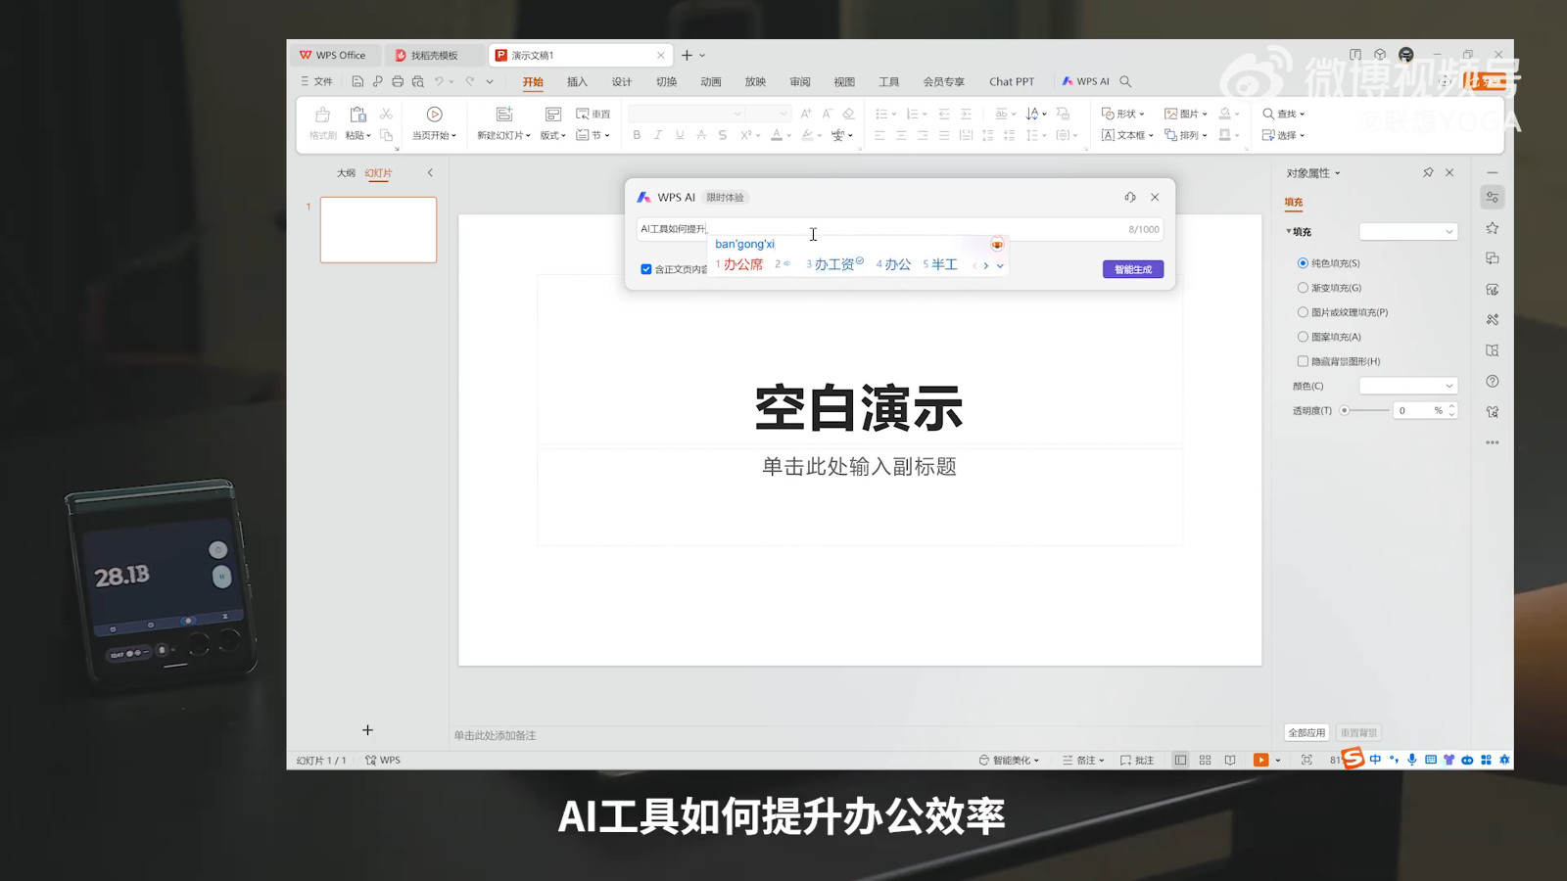Open the 版式 layout dropdown
The width and height of the screenshot is (1567, 881).
pos(552,135)
